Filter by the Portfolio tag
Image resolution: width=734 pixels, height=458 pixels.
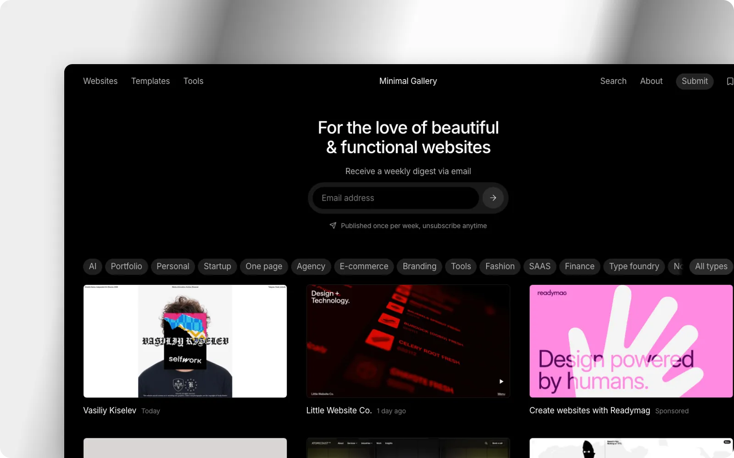(x=127, y=267)
